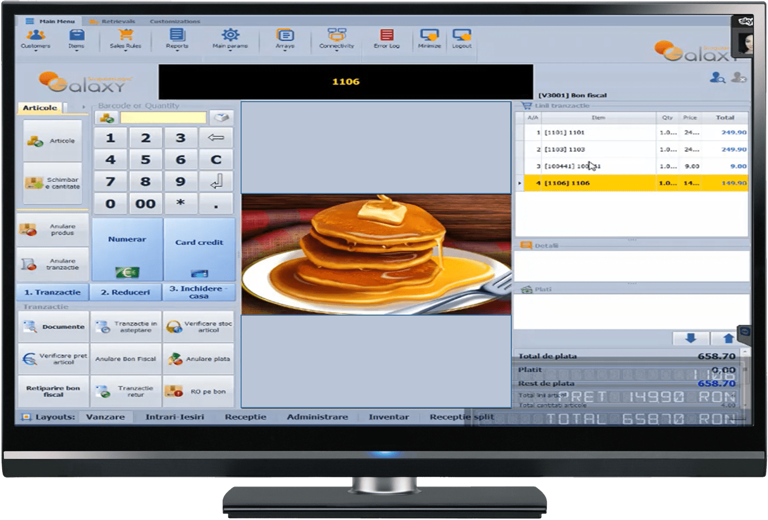
Task: Click the Barcode or Quantity input field
Action: 163,117
